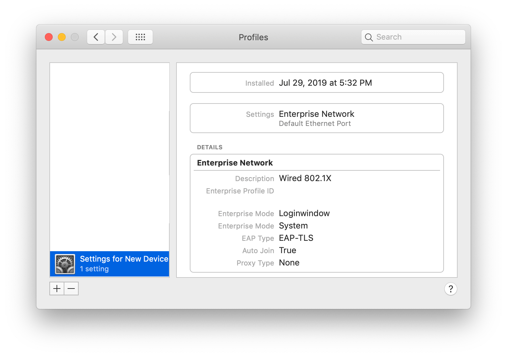This screenshot has height=357, width=507.
Task: Click the forward navigation arrow
Action: click(114, 37)
